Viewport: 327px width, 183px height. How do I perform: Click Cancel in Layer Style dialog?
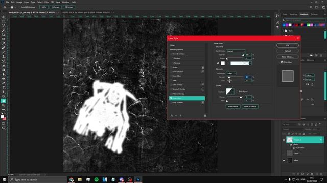coord(288,51)
